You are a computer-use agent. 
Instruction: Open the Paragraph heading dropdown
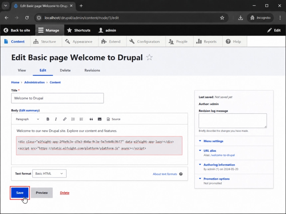click(x=27, y=119)
